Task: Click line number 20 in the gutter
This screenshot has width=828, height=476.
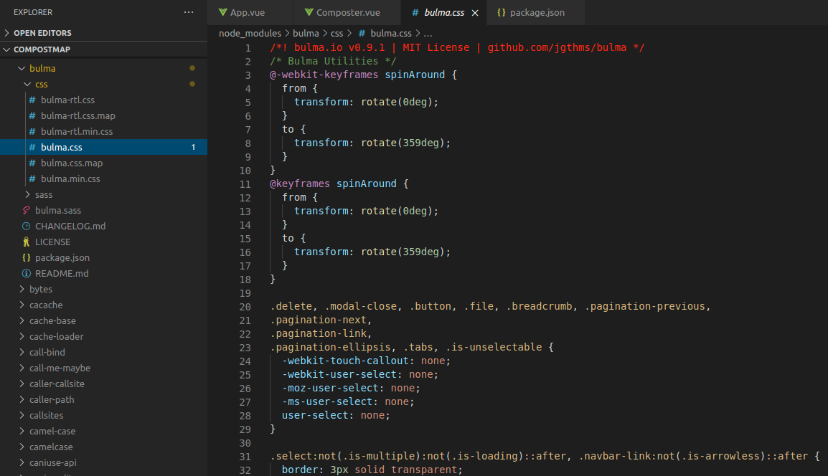Action: click(245, 306)
